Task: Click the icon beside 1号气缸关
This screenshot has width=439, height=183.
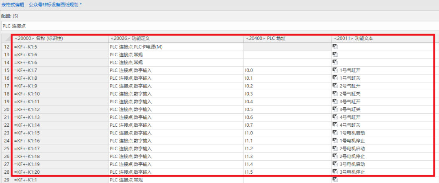Action: 335,78
